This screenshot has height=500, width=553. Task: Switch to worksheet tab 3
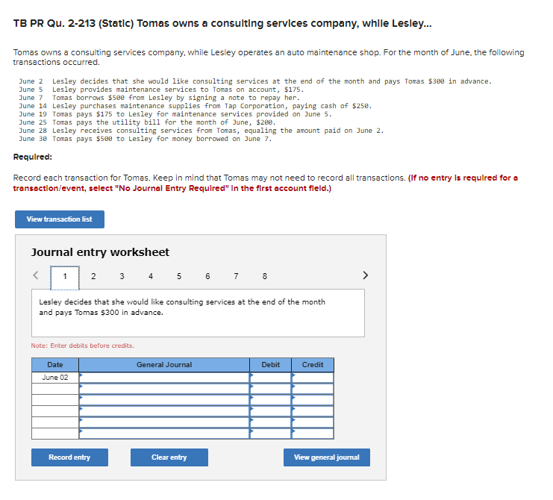[122, 276]
